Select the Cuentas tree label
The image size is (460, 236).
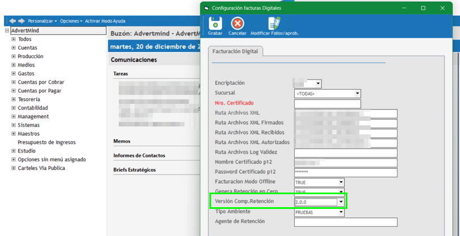pyautogui.click(x=27, y=48)
